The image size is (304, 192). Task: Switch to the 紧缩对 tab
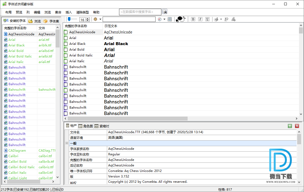coord(102,126)
